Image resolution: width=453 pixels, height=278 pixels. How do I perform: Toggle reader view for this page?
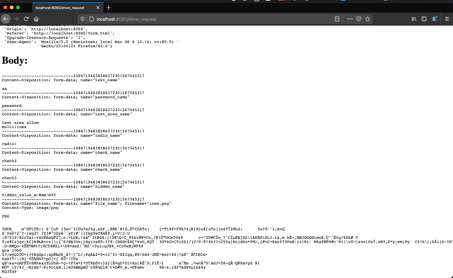pyautogui.click(x=337, y=19)
